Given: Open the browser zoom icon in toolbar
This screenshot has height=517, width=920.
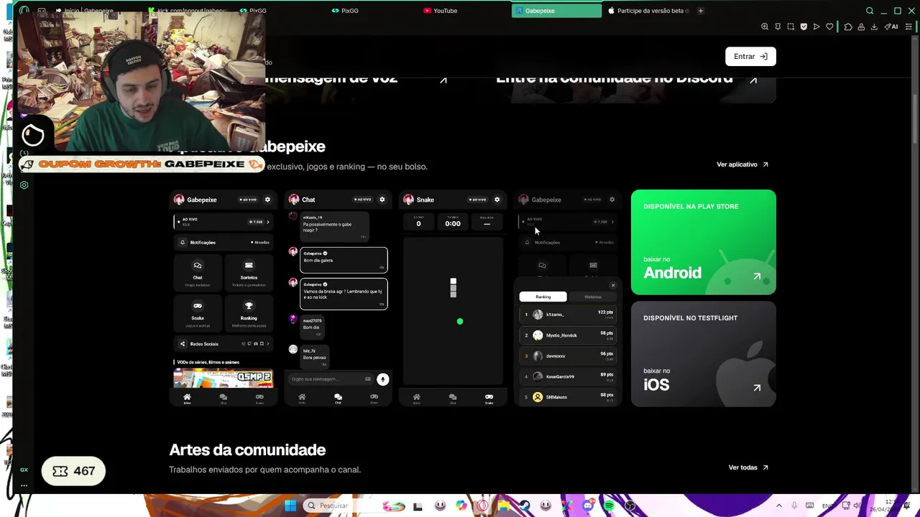Looking at the screenshot, I should 765,27.
